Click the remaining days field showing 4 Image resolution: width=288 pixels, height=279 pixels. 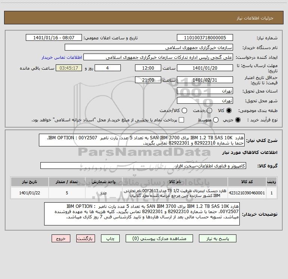click(108, 68)
